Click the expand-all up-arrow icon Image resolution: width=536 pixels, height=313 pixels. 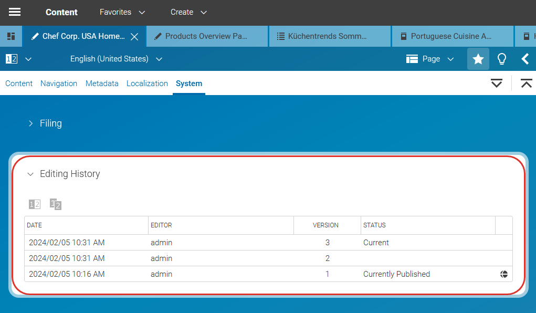click(526, 84)
